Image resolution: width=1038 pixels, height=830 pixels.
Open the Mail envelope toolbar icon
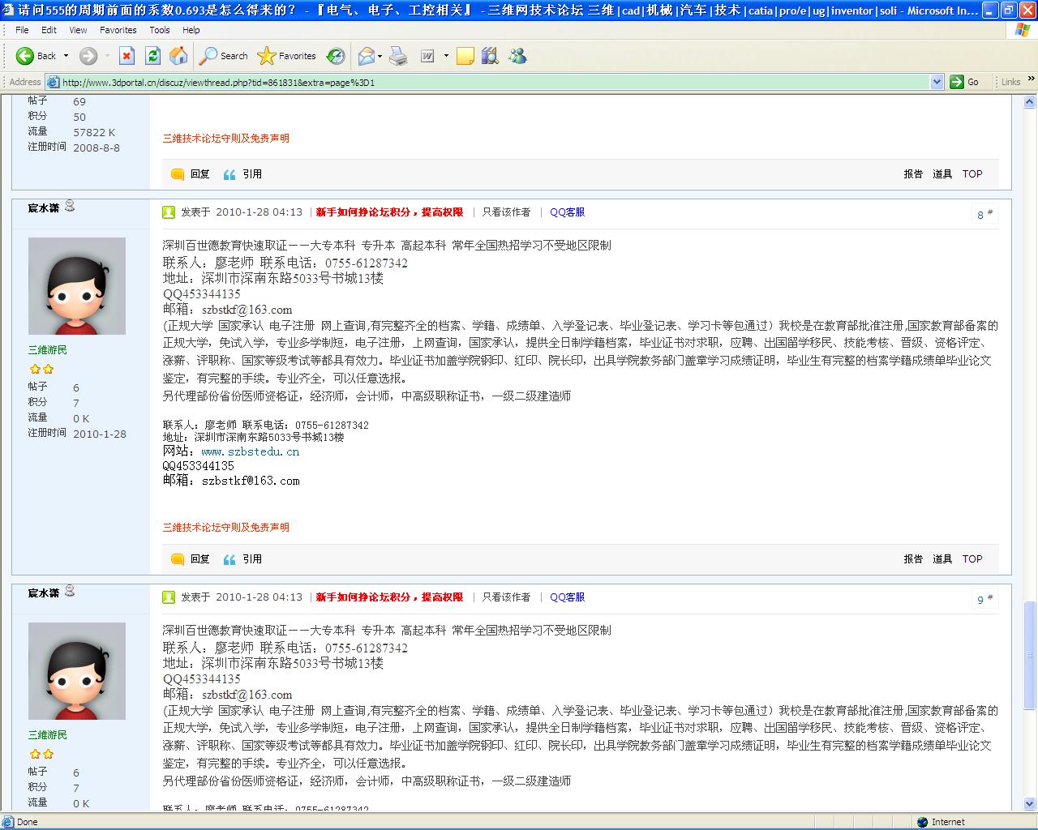tap(367, 56)
